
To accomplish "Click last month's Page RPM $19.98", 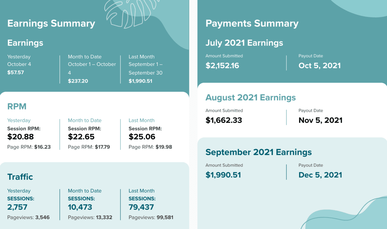I will (164, 147).
